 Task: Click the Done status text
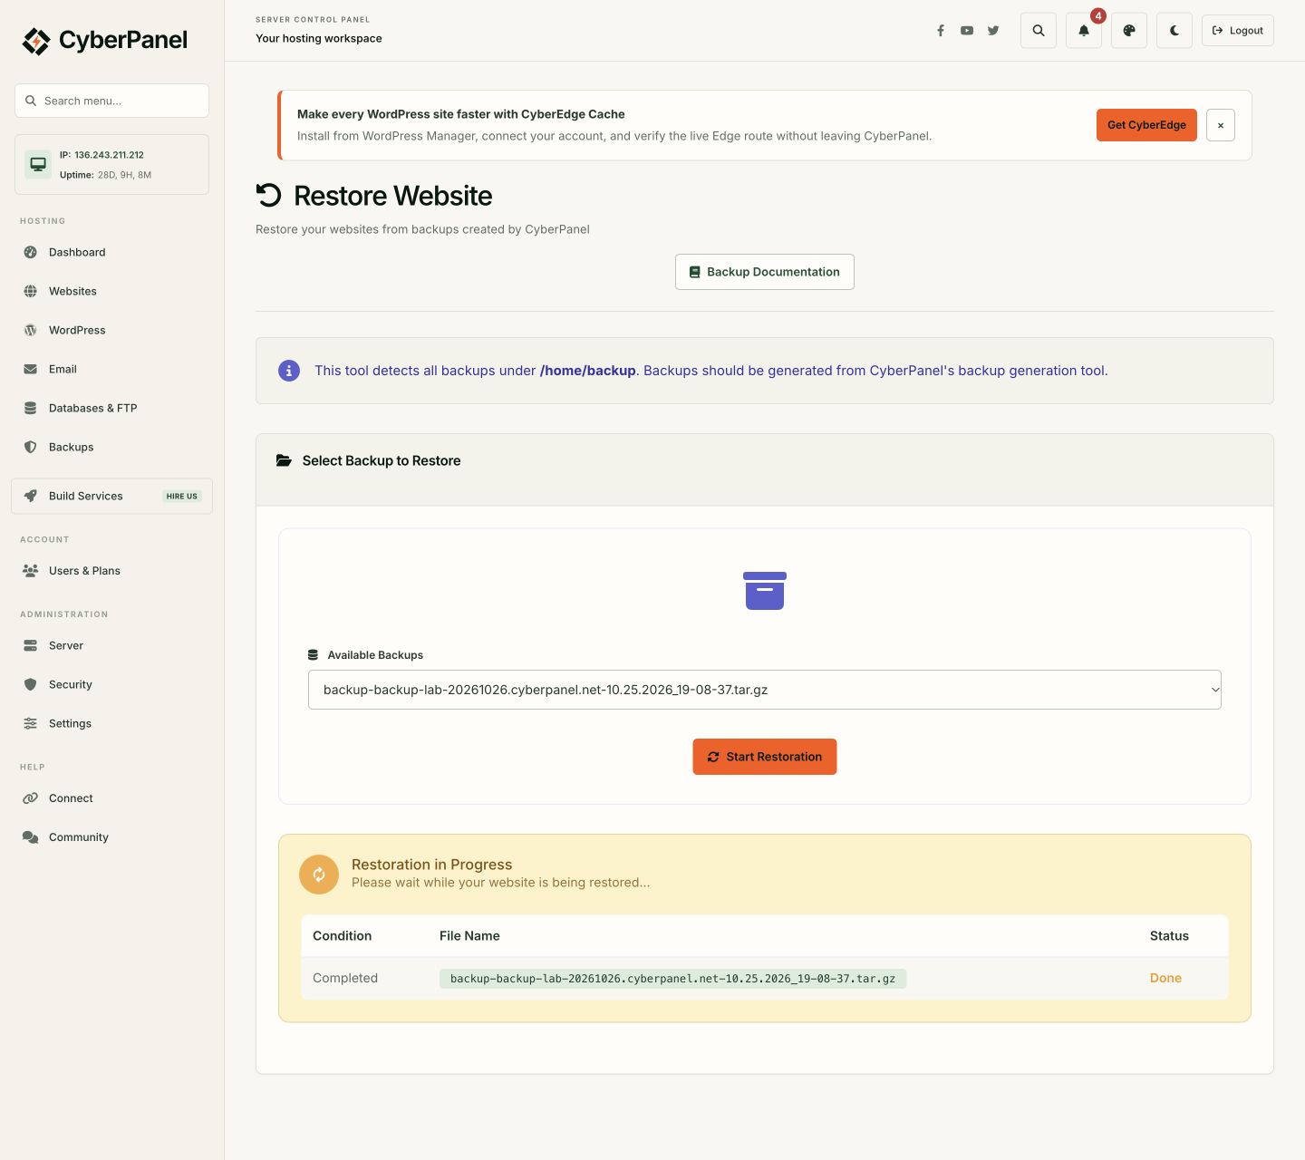click(x=1165, y=978)
